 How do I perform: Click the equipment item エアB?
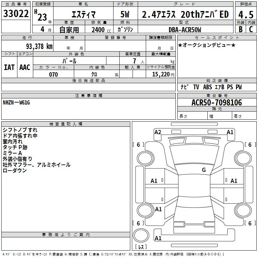(220, 87)
